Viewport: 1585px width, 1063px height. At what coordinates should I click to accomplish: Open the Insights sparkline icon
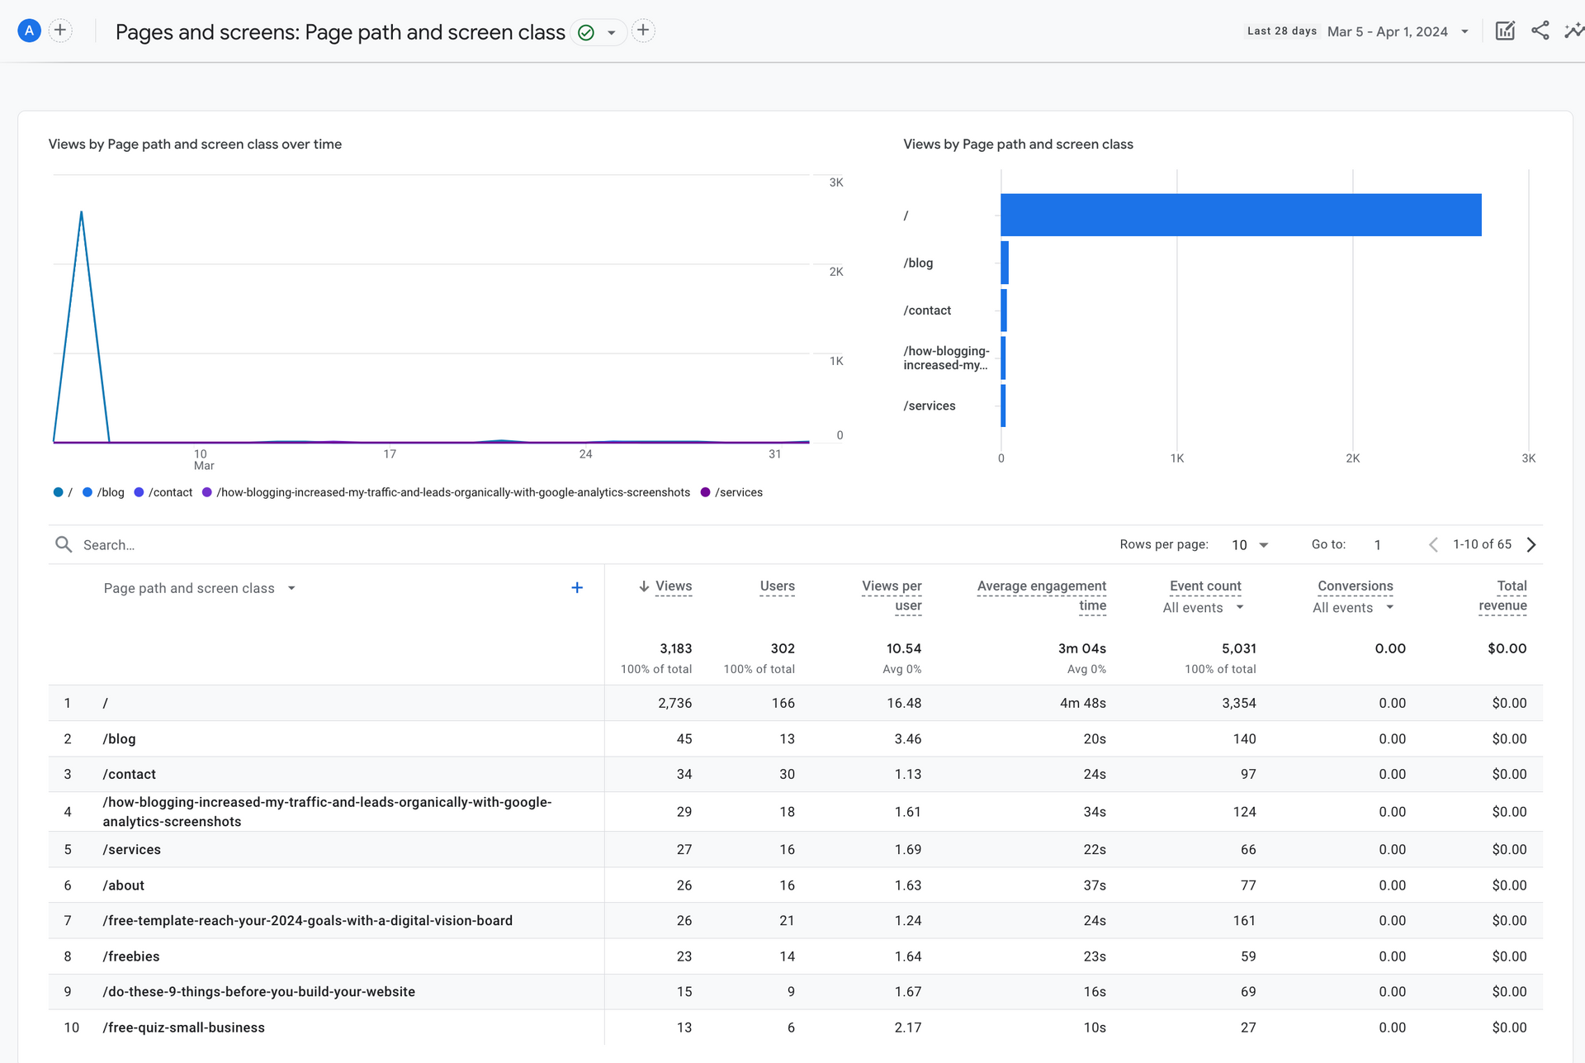1575,31
